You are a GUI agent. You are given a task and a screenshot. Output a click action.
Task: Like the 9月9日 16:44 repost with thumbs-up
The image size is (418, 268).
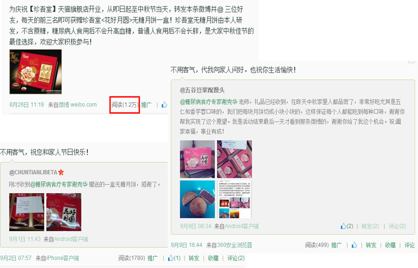tap(354, 245)
